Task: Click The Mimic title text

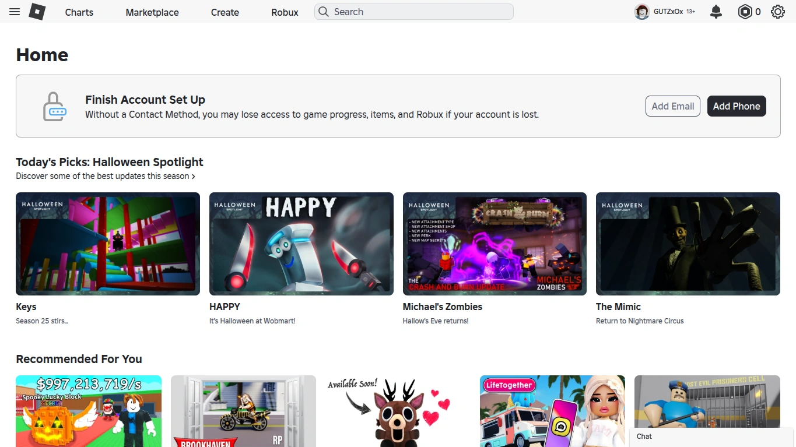Action: pos(618,307)
